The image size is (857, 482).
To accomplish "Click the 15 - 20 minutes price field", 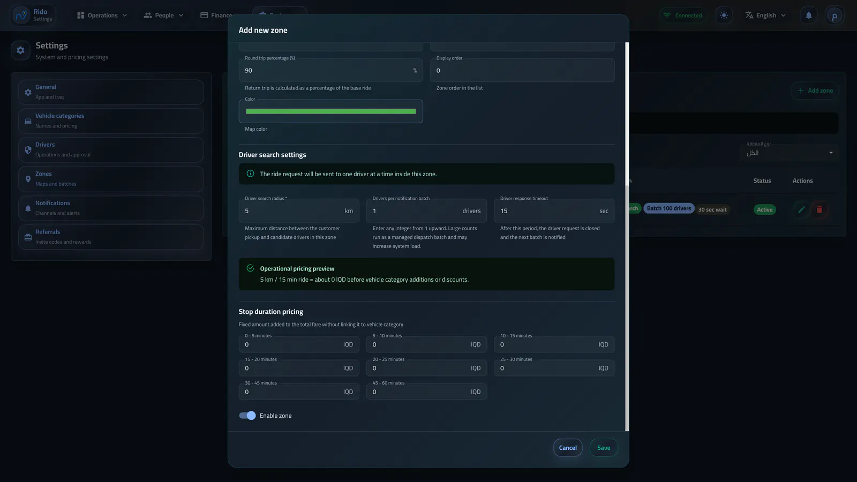I will [299, 368].
